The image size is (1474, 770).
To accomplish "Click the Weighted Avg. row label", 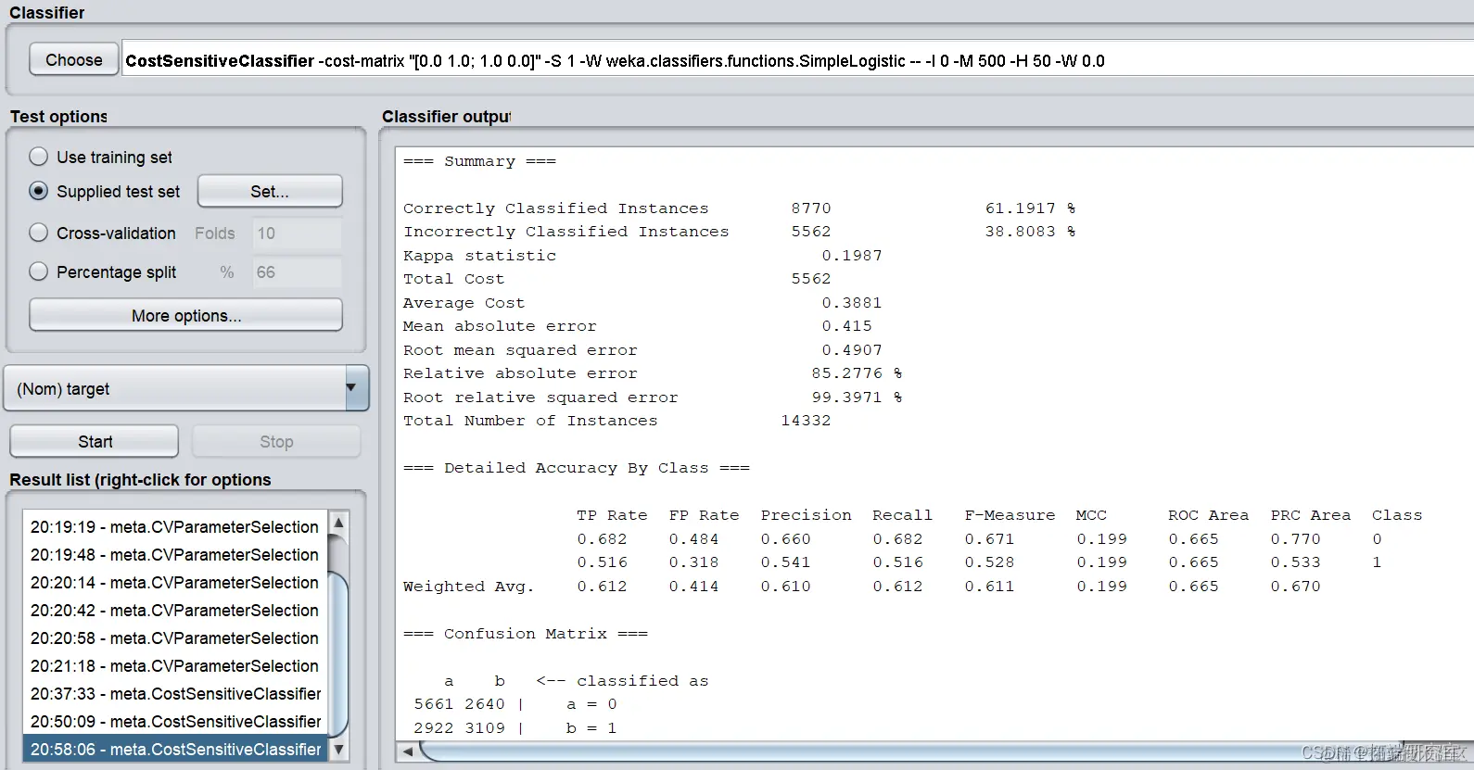I will (x=468, y=587).
